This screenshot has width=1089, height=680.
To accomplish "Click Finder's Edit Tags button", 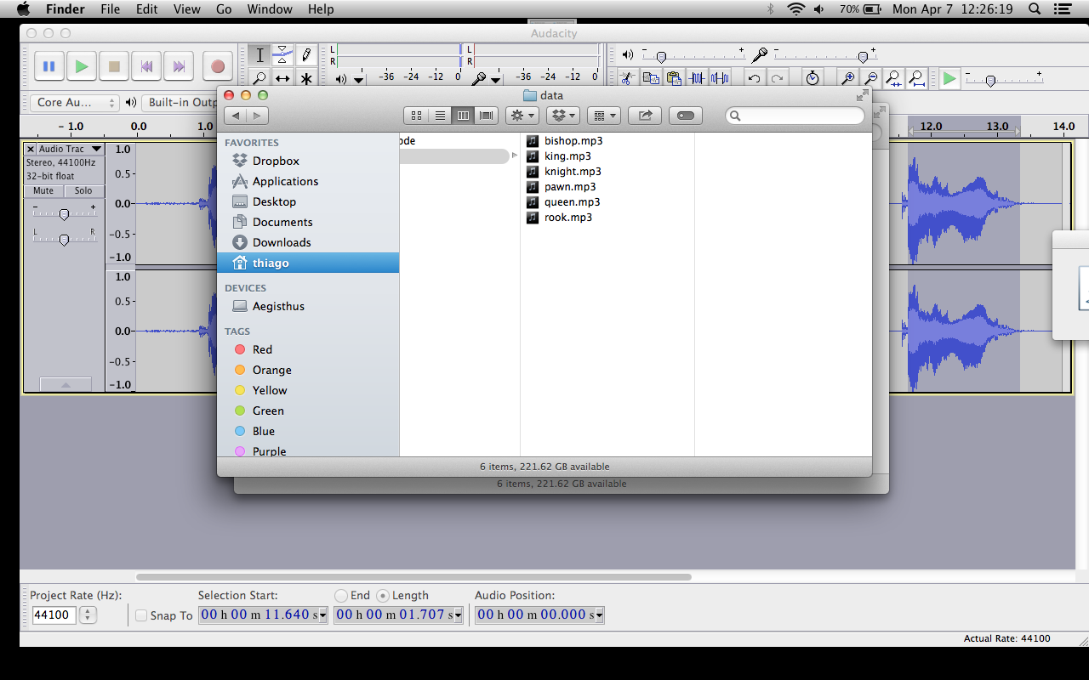I will [x=686, y=115].
